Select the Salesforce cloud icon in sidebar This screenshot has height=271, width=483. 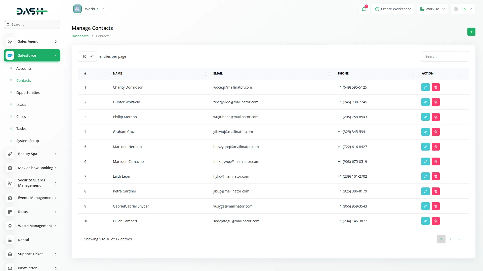10,55
